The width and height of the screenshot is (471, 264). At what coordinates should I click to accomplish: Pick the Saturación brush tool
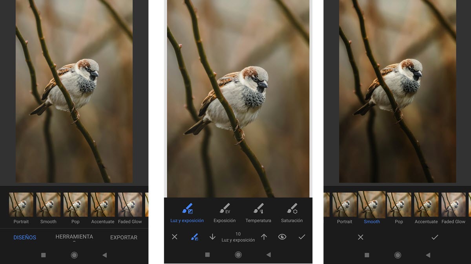pyautogui.click(x=292, y=212)
